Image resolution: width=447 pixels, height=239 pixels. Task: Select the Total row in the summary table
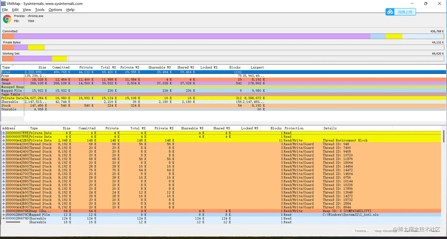click(x=223, y=72)
